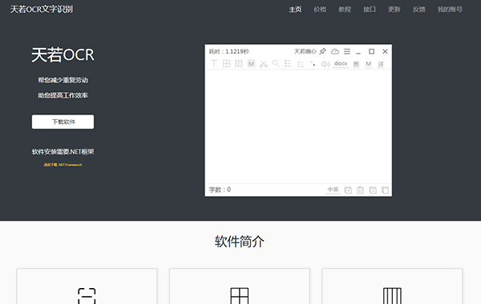481x304 pixels.
Task: Click the 天若OCR文字识别 site logo
Action: (42, 9)
